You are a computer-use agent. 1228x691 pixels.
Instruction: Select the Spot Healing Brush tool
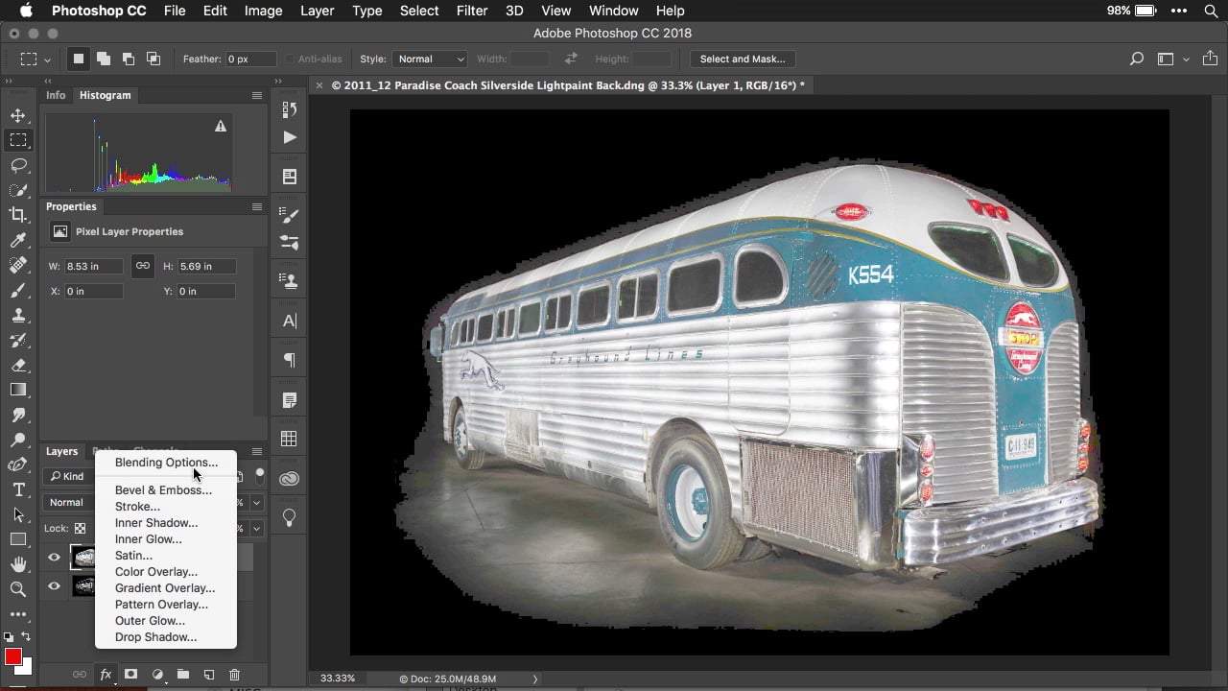pos(17,265)
